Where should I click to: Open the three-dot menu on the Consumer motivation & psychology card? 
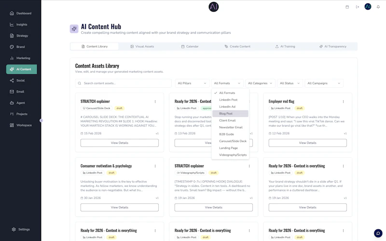(x=155, y=166)
